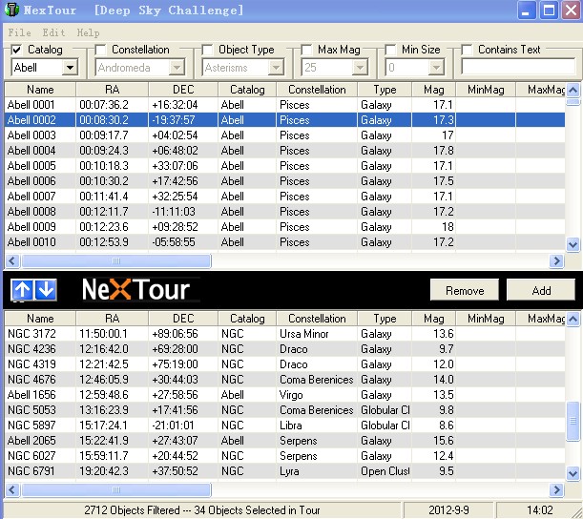Viewport: 583px width, 519px height.
Task: Select NGC 4319 in the tour list
Action: pos(284,364)
